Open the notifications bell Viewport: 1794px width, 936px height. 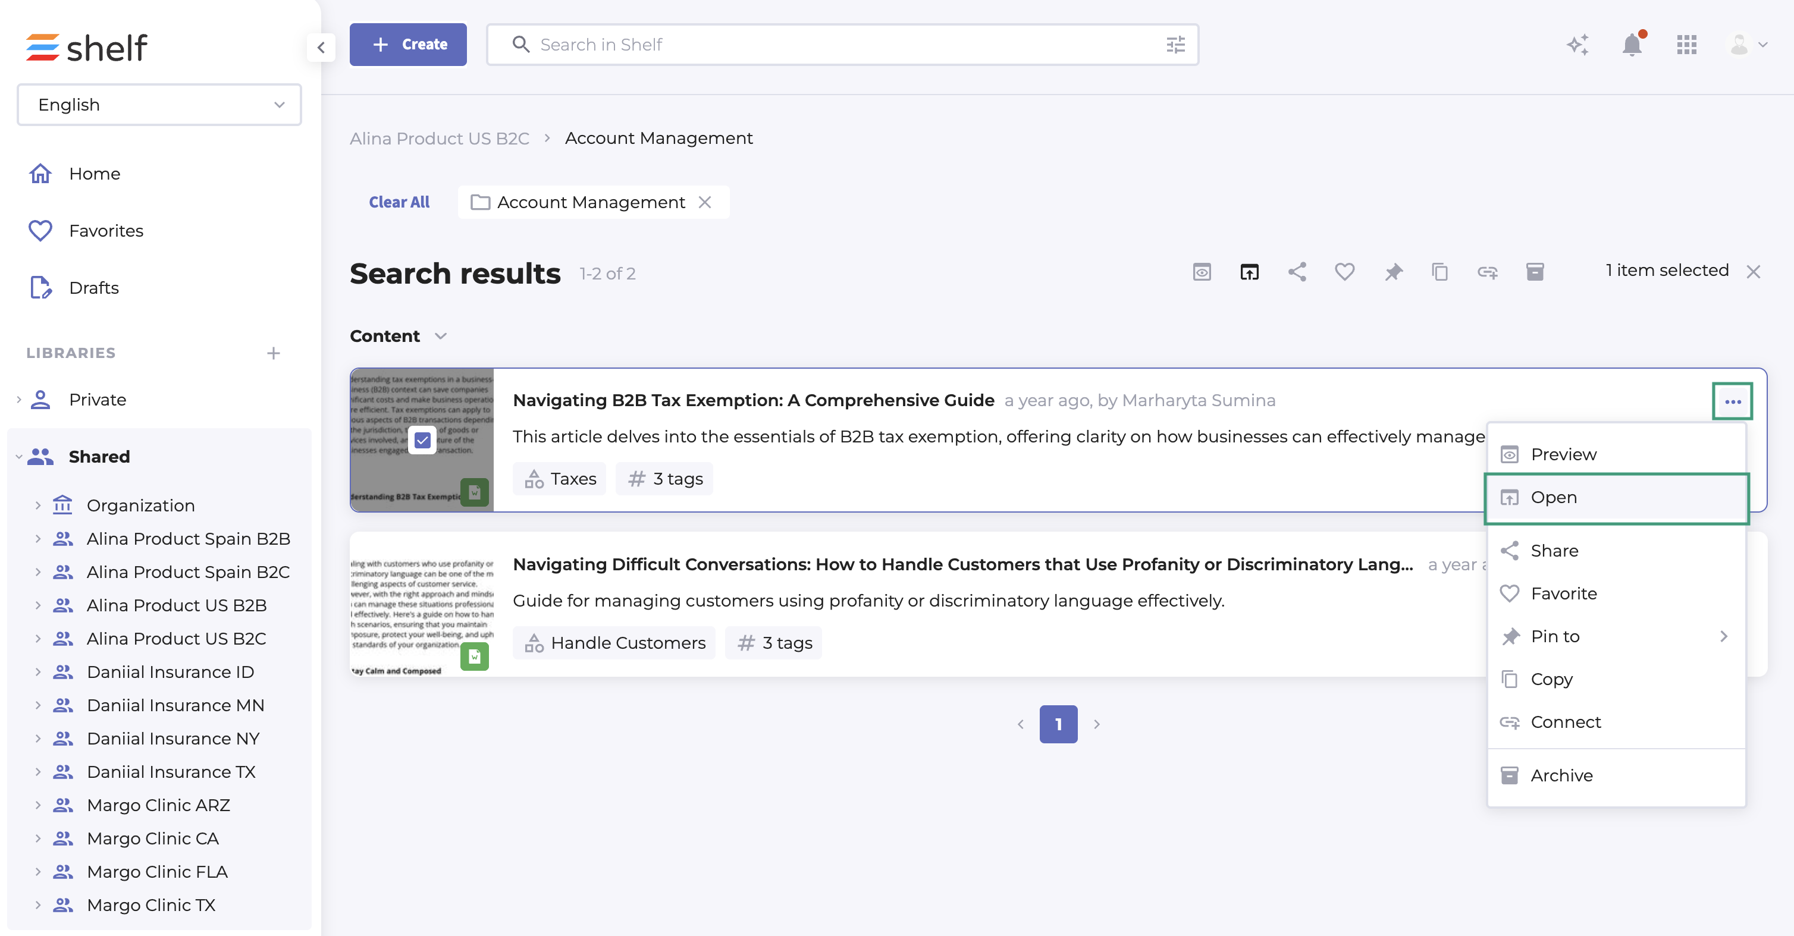tap(1632, 45)
